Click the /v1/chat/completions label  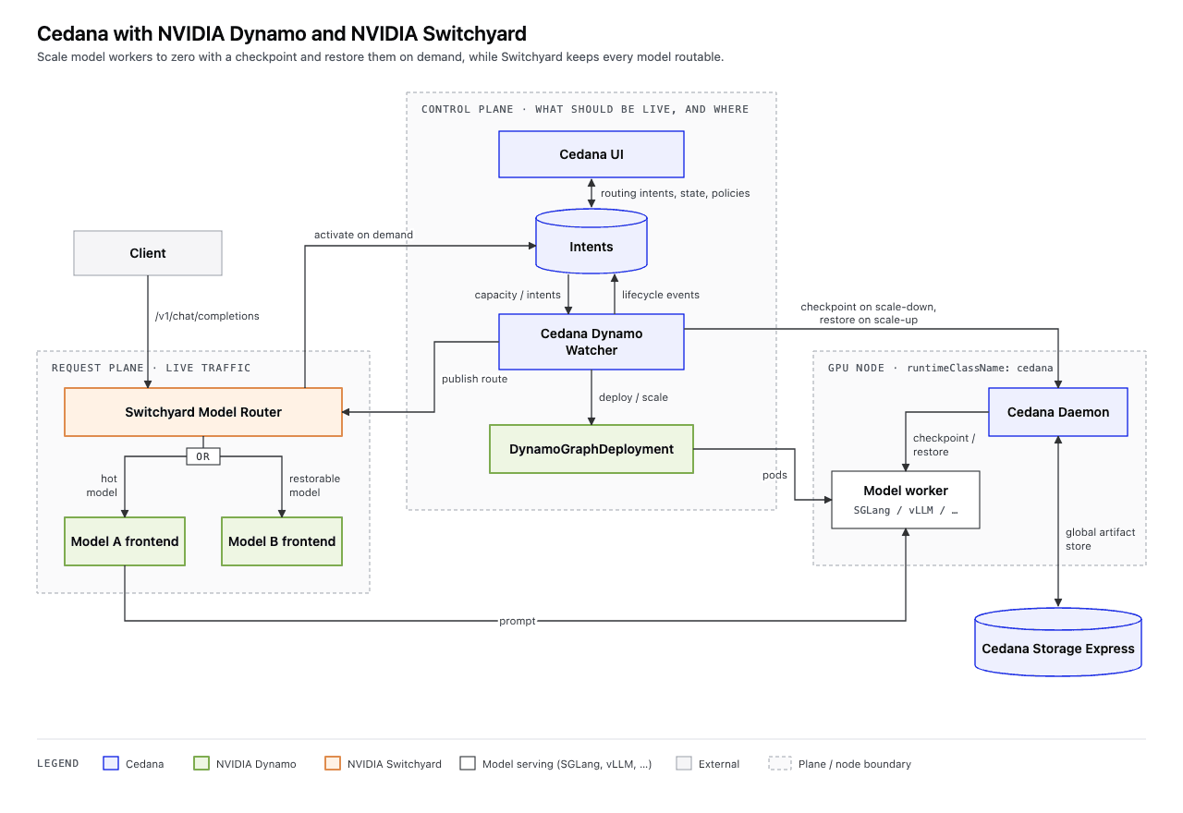(x=207, y=316)
